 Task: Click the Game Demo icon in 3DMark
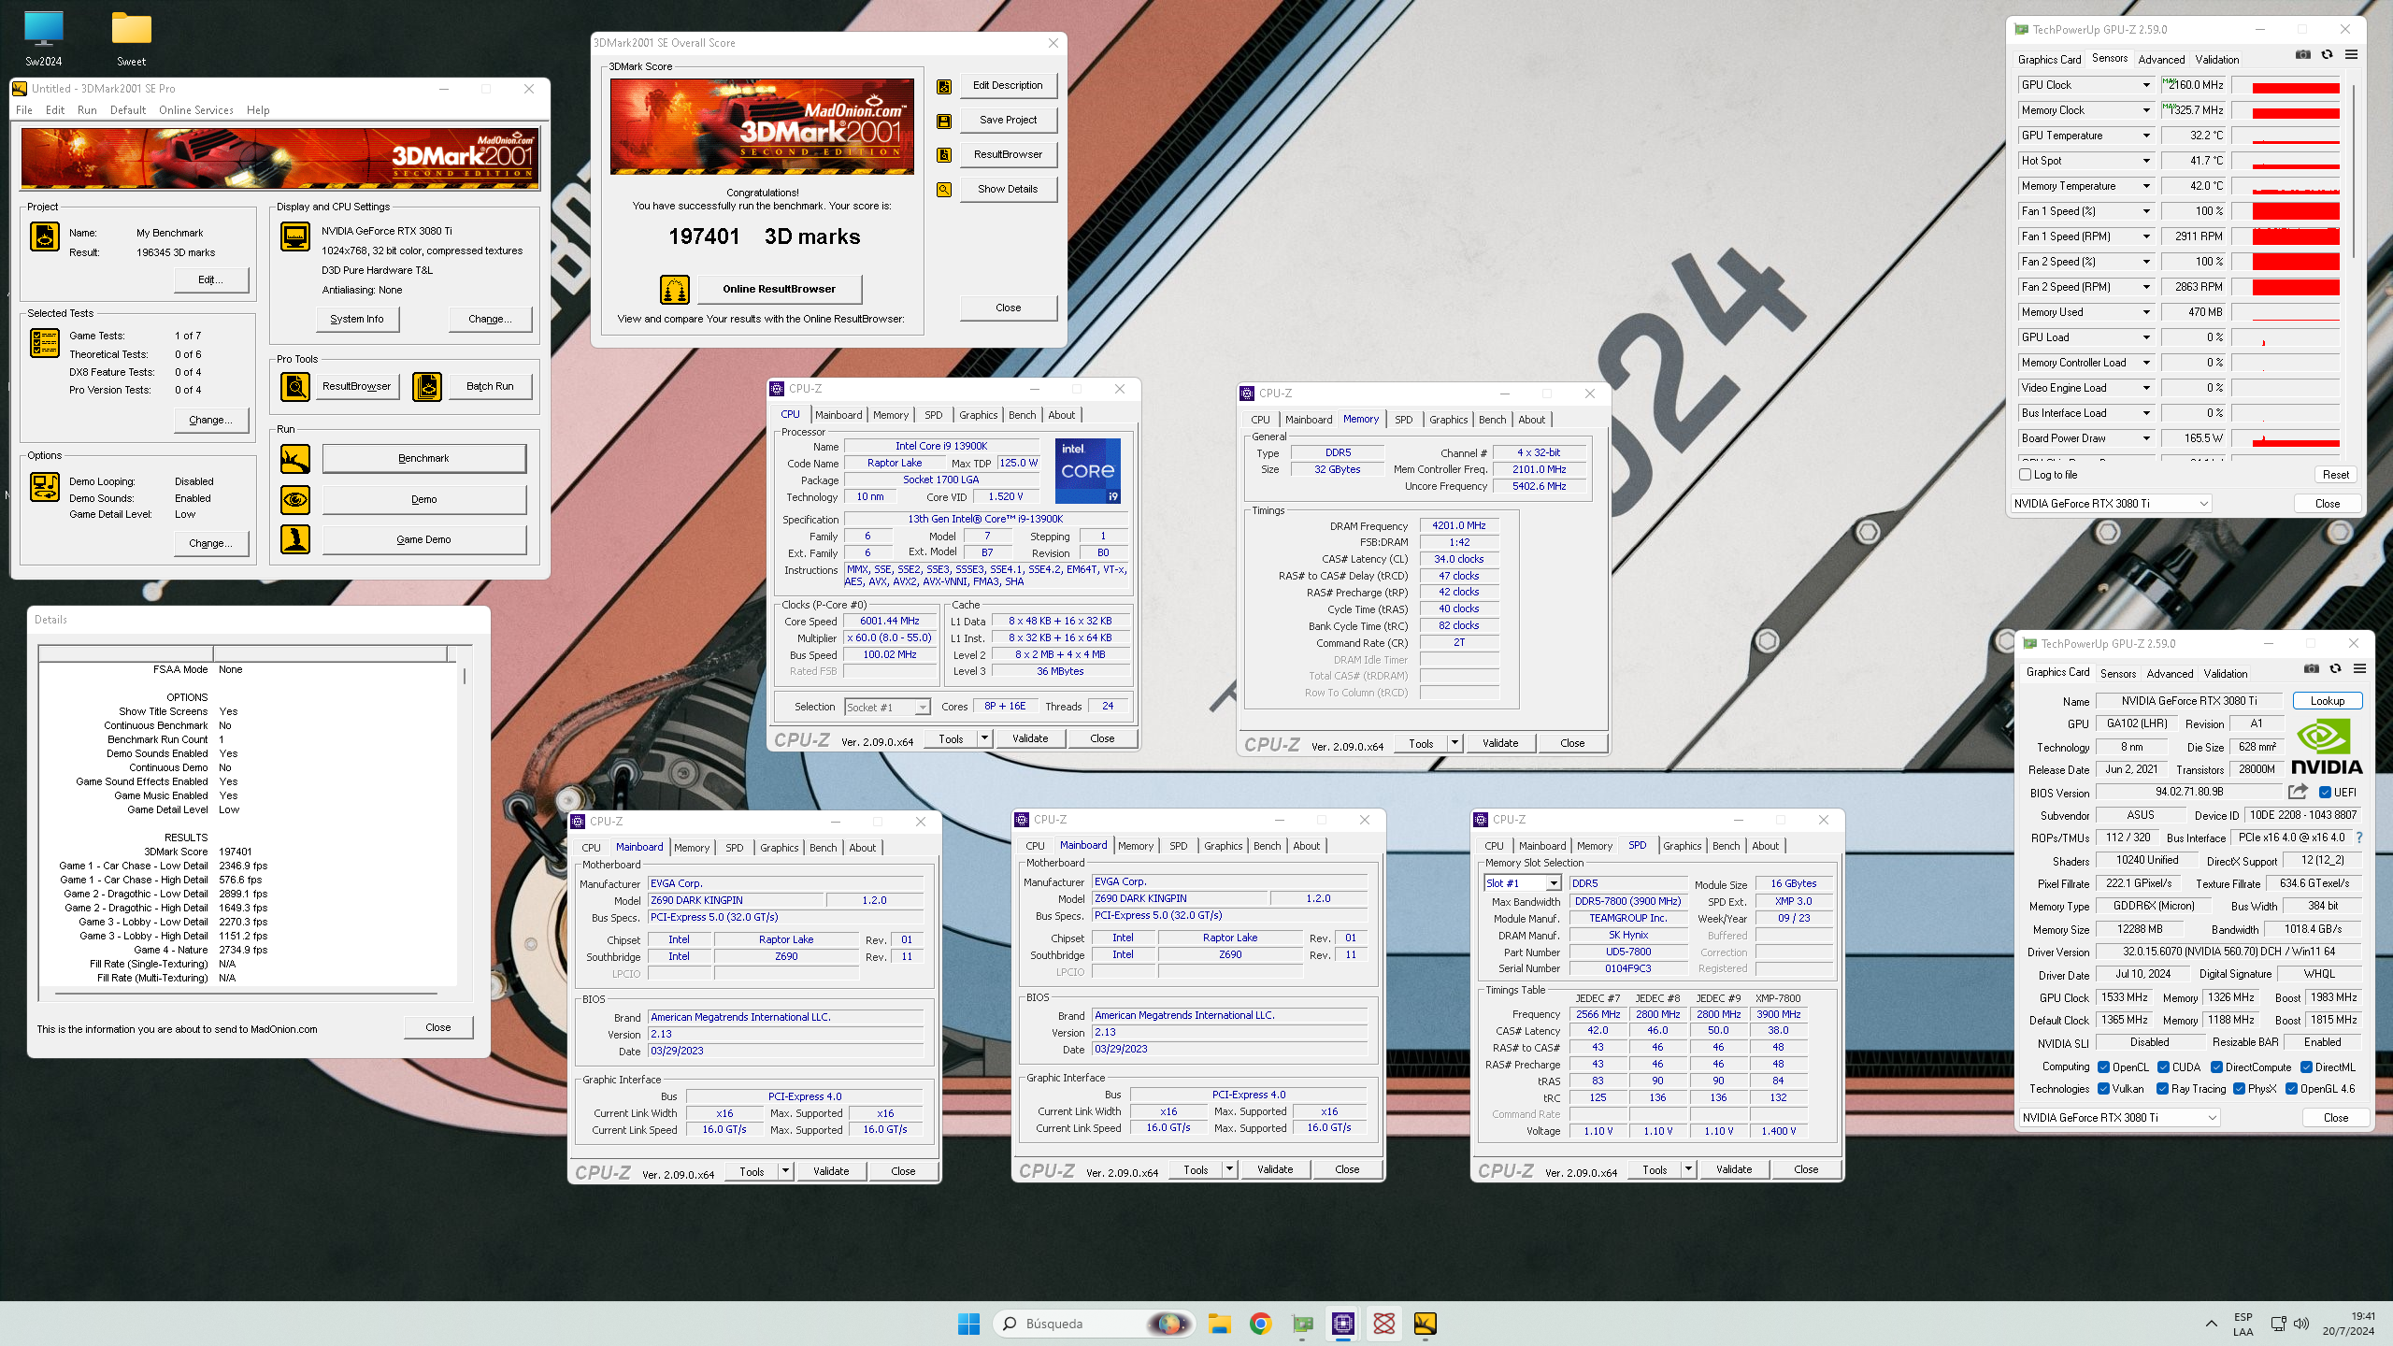295,540
